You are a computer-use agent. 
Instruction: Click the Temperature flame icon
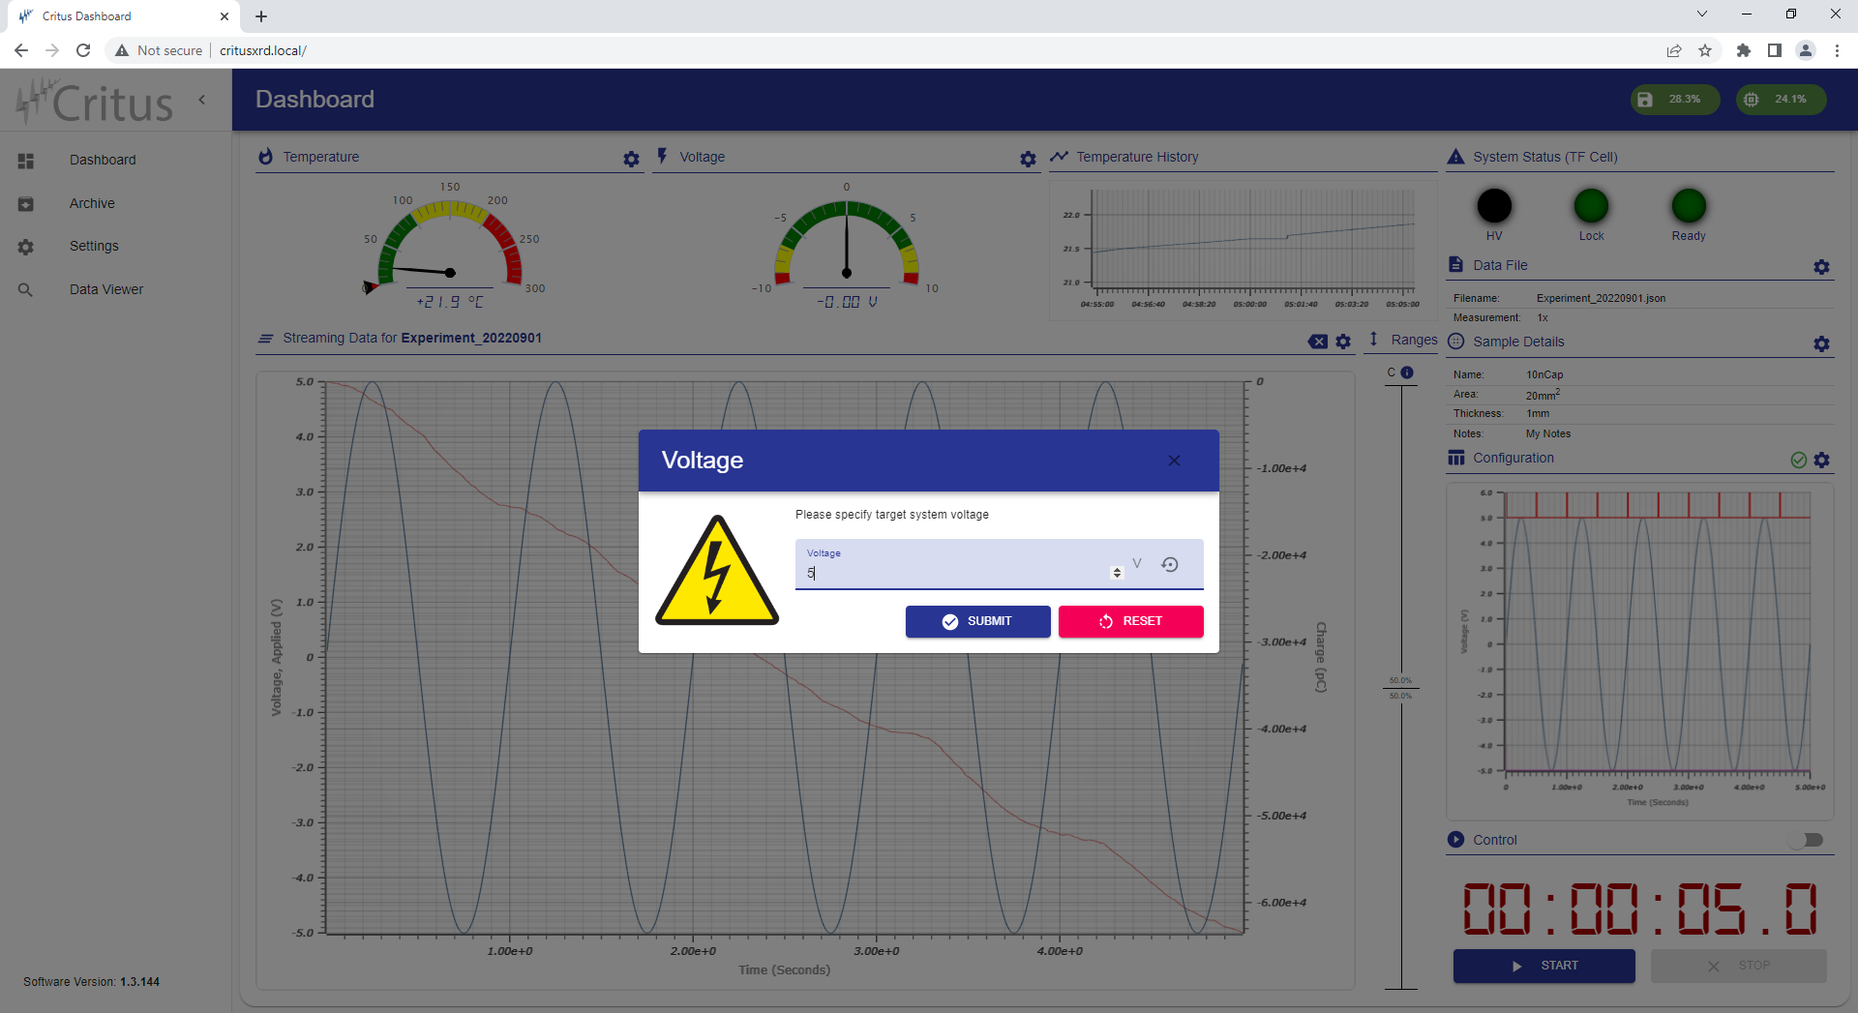(266, 157)
